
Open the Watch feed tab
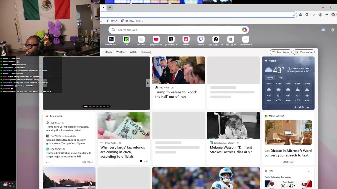[x=133, y=52]
